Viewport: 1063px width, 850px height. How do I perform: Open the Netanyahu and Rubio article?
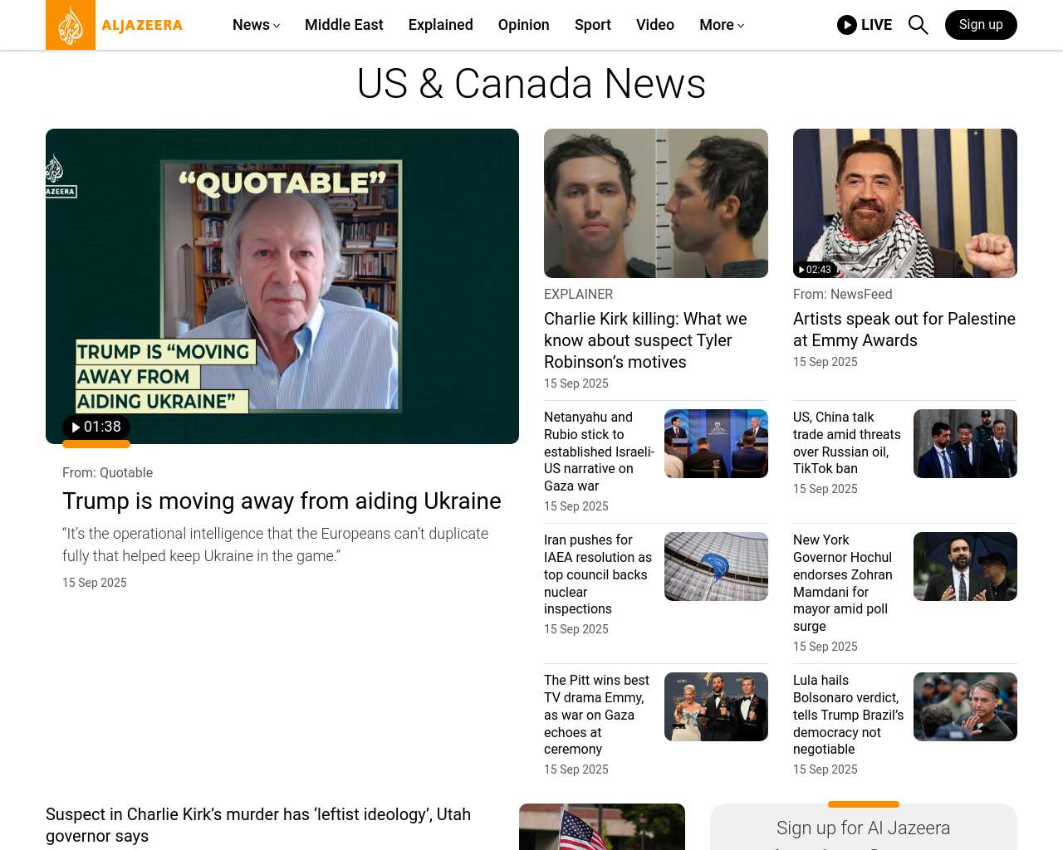[x=599, y=452]
